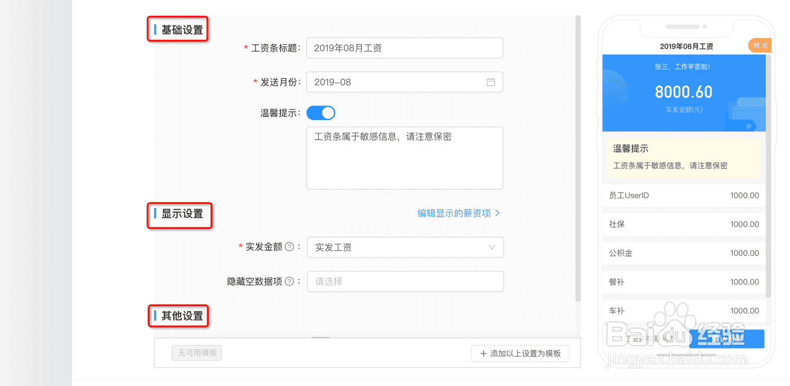Click the help icon beside 隐藏空数据项
This screenshot has height=386, width=790.
click(289, 281)
